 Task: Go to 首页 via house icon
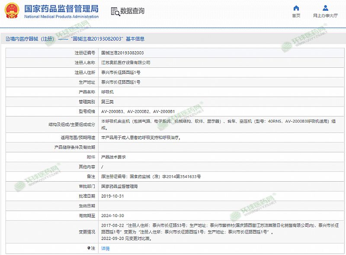pyautogui.click(x=296, y=8)
